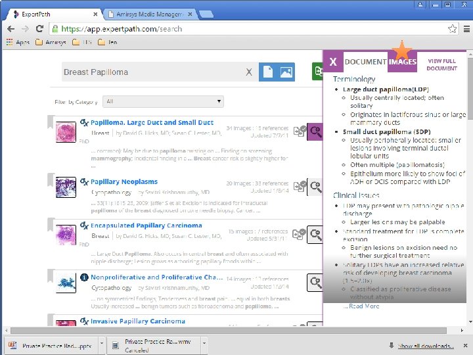Open Invasive Papillary Carcinoma result title

[x=138, y=321]
